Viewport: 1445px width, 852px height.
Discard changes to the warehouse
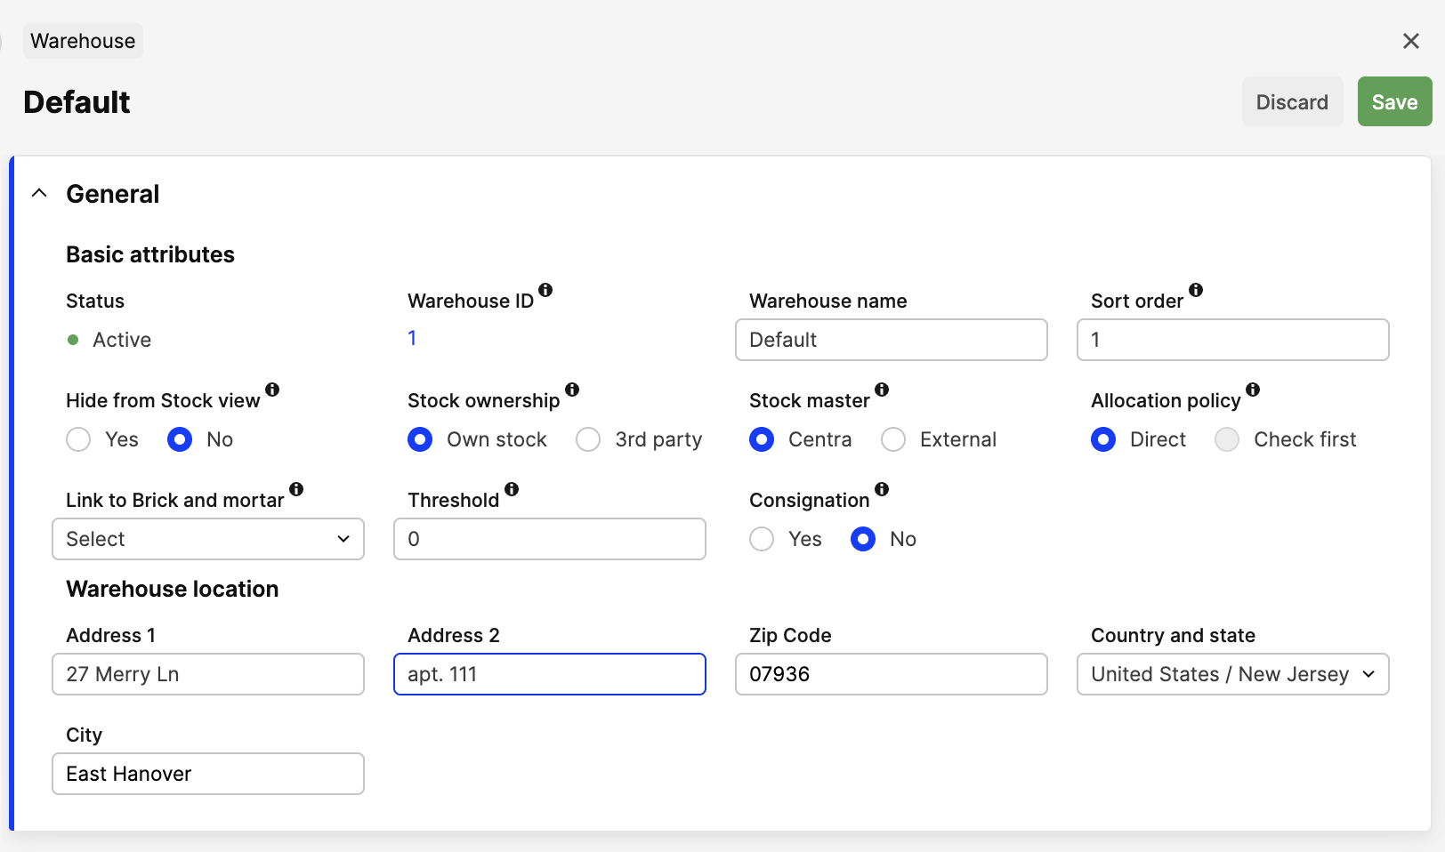pos(1292,101)
